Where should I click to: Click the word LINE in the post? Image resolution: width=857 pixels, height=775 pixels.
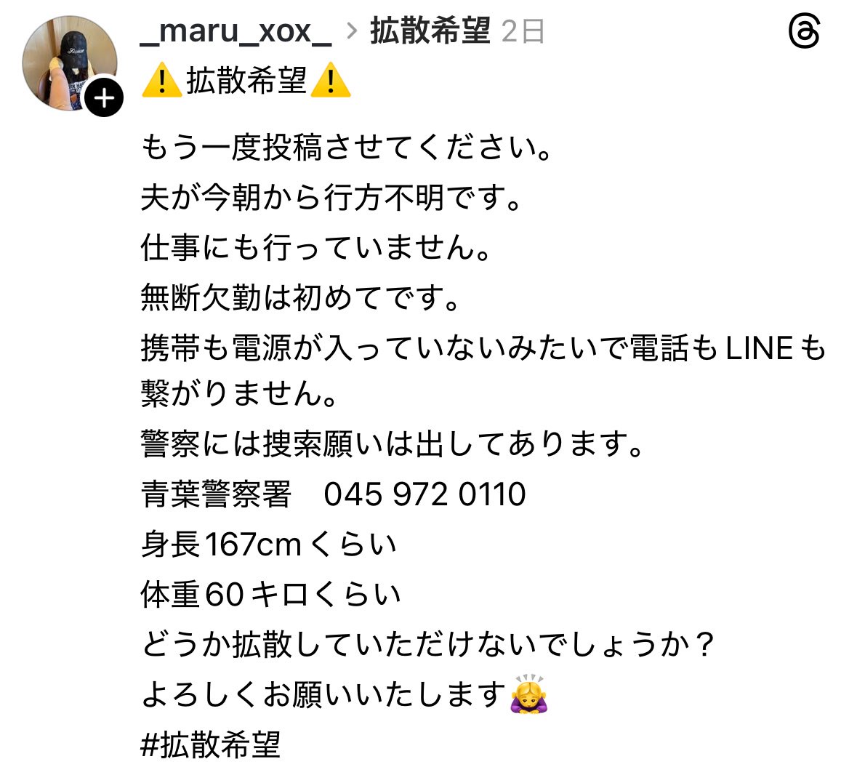pos(759,348)
